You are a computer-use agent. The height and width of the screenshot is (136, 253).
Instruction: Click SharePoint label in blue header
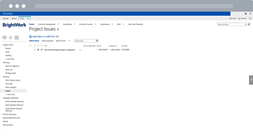coord(8,14)
